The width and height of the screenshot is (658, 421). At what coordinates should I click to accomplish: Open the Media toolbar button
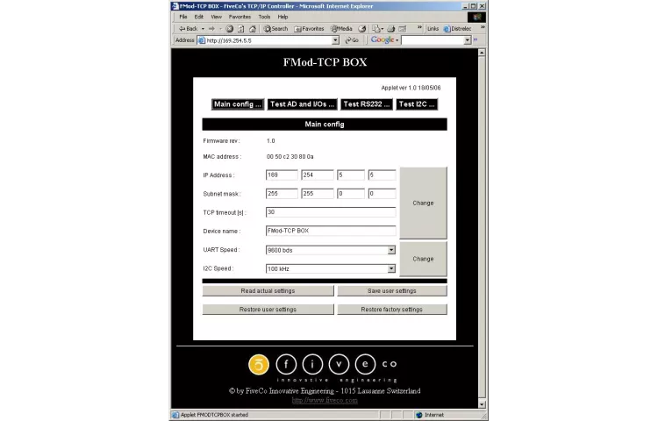coord(342,28)
